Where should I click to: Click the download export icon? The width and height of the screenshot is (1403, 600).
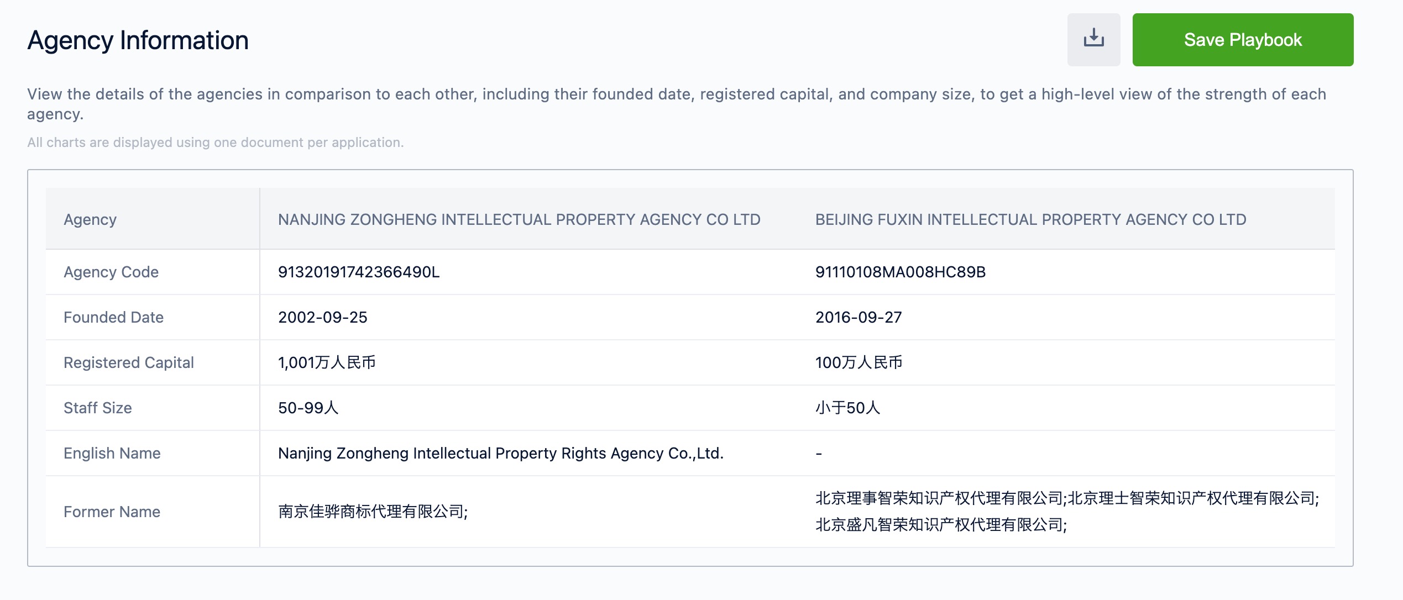[x=1093, y=40]
